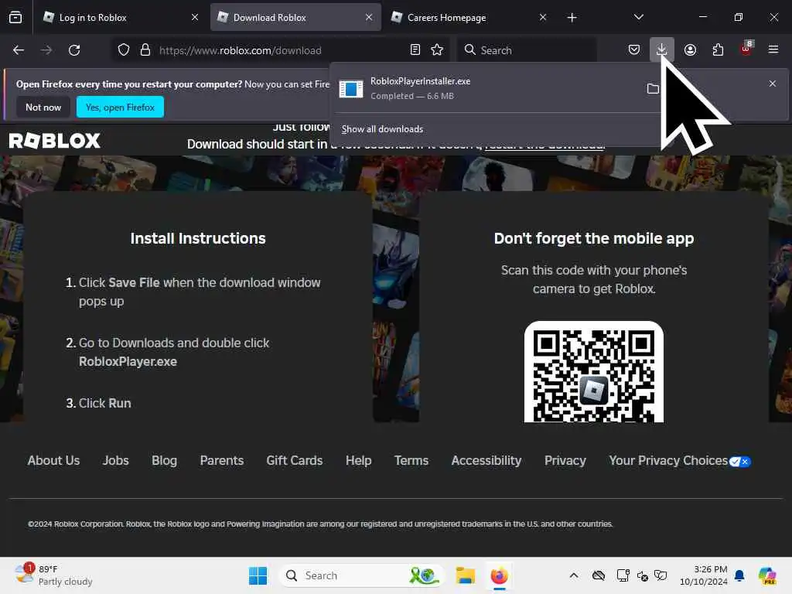Open Accessibility footer link

(486, 461)
